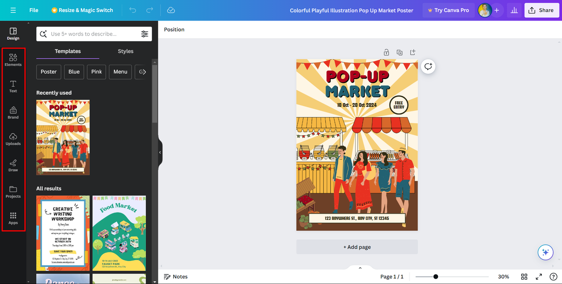The image size is (562, 284).
Task: Open the Projects folder panel
Action: [13, 192]
